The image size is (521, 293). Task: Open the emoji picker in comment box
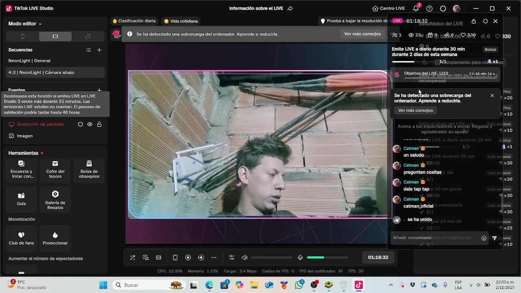(484, 238)
